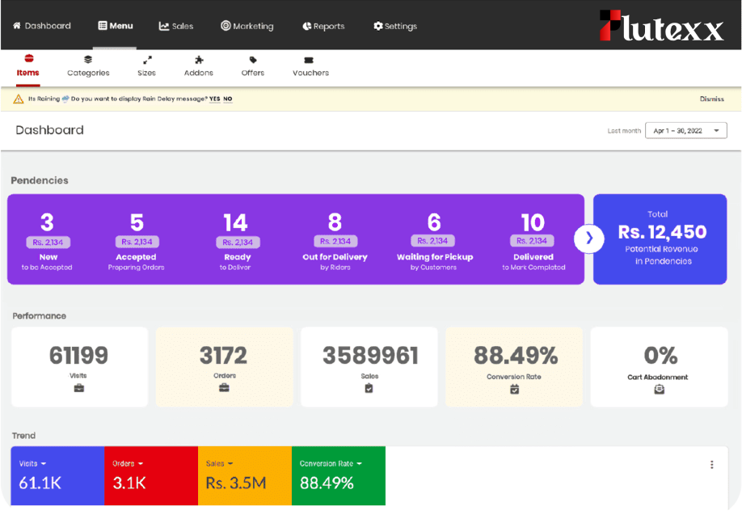Viewport: 742px width, 515px height.
Task: Open the Apr 1 – 30, 2022 date dropdown
Action: tap(685, 130)
